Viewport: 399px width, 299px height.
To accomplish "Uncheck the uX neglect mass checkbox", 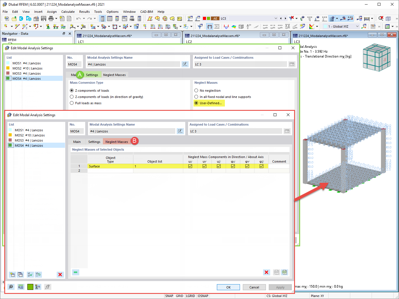I will pos(190,166).
